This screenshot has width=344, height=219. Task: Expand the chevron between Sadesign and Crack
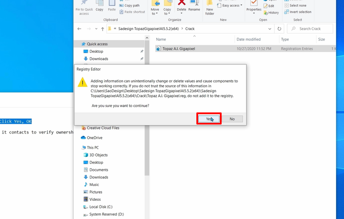(x=182, y=29)
